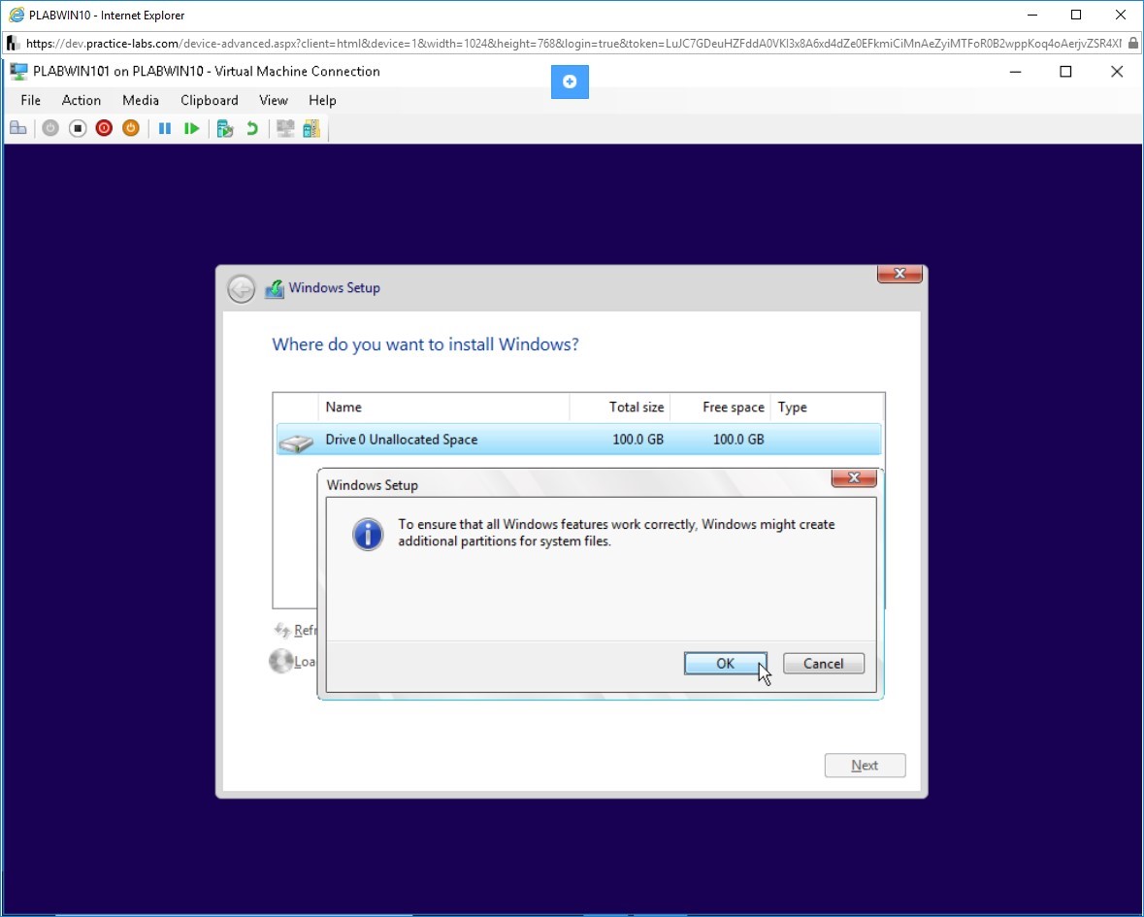The height and width of the screenshot is (917, 1144).
Task: Click the browser address bar URL
Action: [573, 44]
